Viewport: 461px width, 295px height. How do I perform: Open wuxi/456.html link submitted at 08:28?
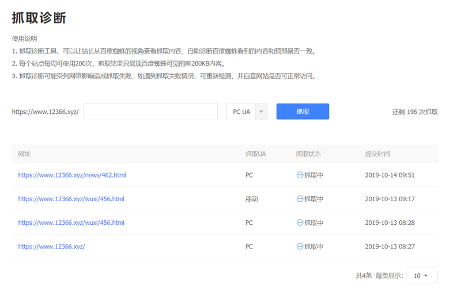click(x=71, y=223)
